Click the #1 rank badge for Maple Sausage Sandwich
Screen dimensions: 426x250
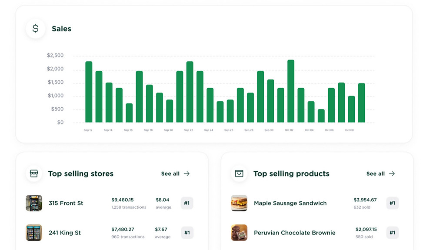click(392, 203)
